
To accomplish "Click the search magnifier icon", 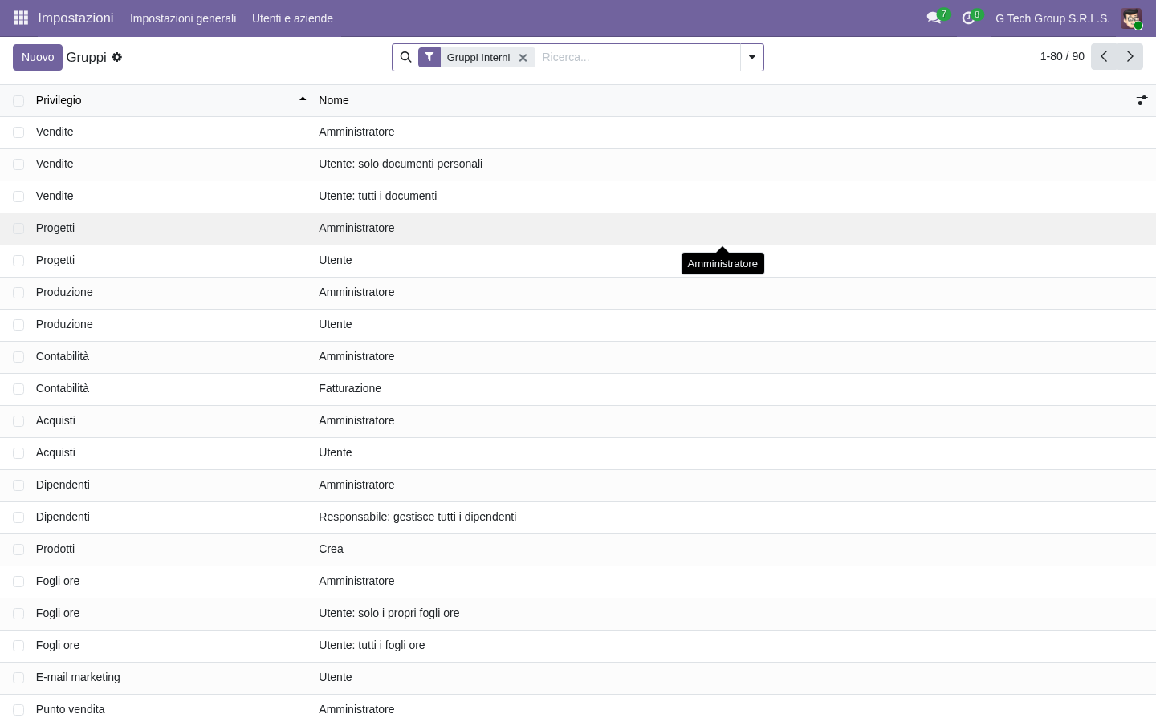I will 405,57.
